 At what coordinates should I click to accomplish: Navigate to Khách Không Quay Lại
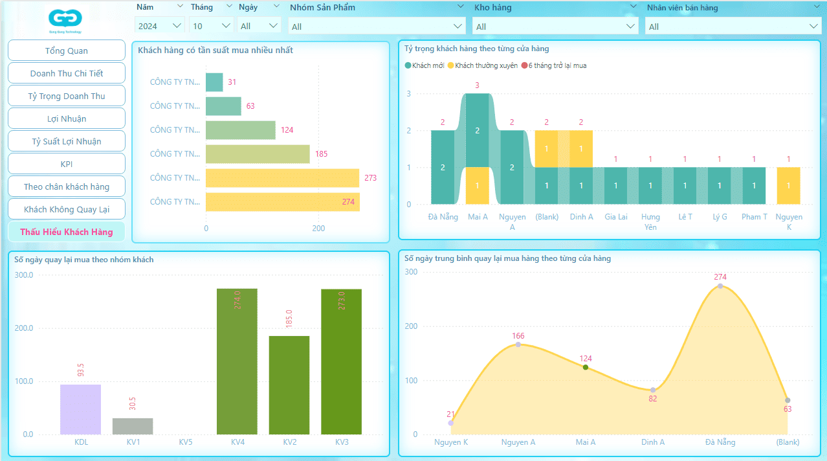coord(67,209)
